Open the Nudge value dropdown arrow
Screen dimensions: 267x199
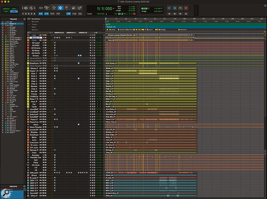(x=162, y=11)
